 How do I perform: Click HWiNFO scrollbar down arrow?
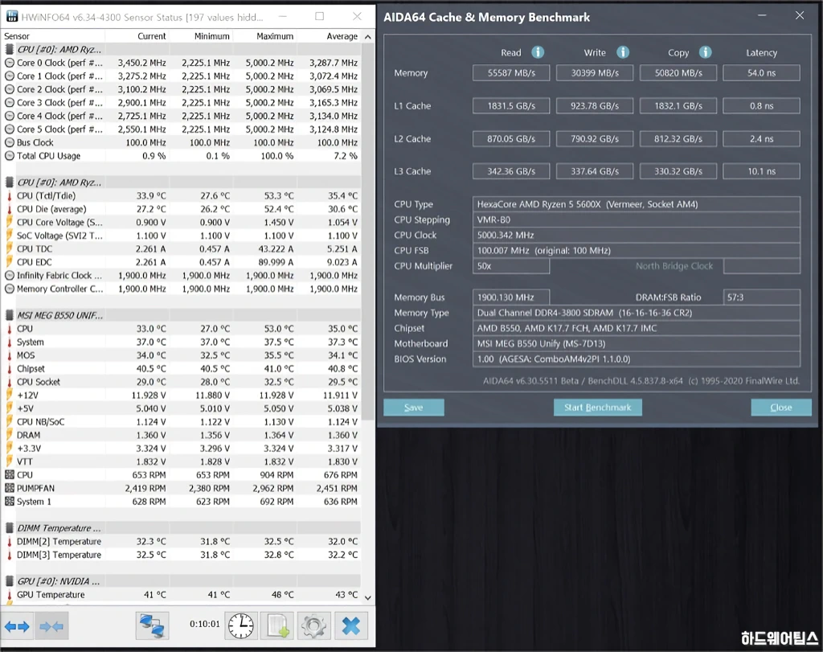[x=368, y=597]
